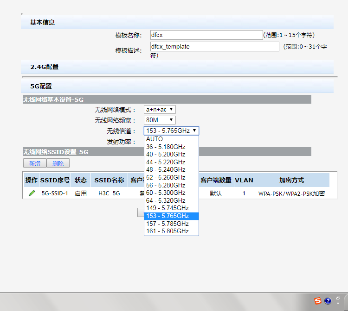
Task: Select channel 161 - 5.805GHz
Action: (x=171, y=231)
